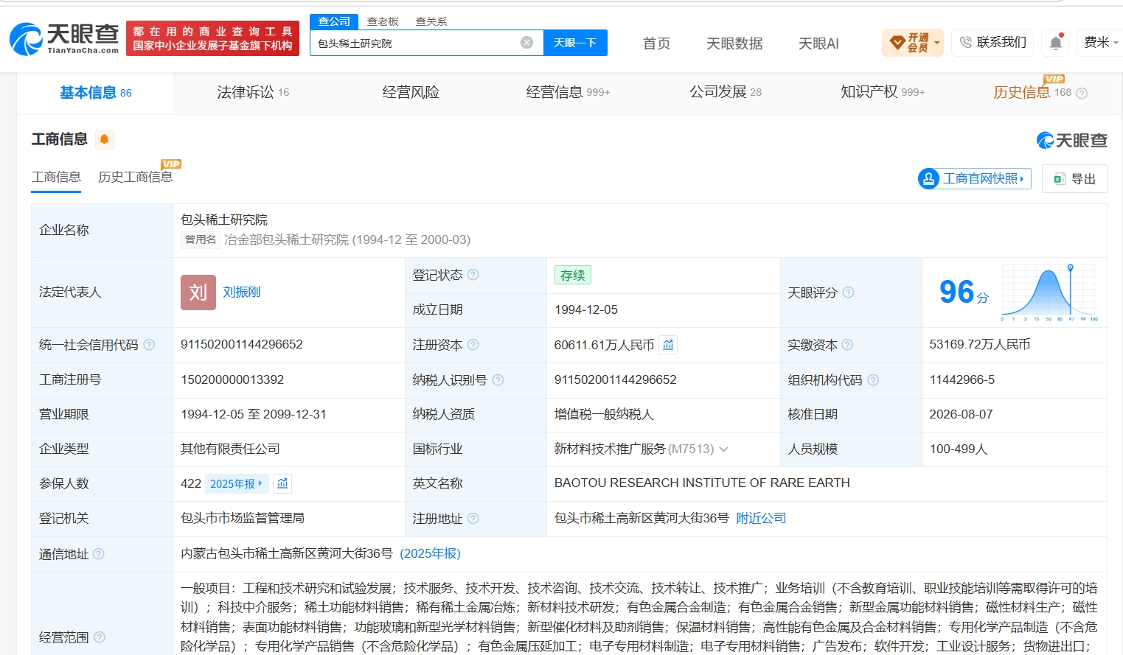Open 联系我们
The height and width of the screenshot is (655, 1123).
coord(992,43)
